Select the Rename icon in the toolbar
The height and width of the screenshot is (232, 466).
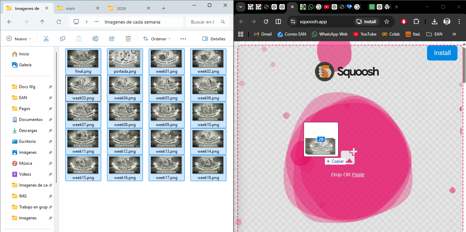click(x=95, y=39)
